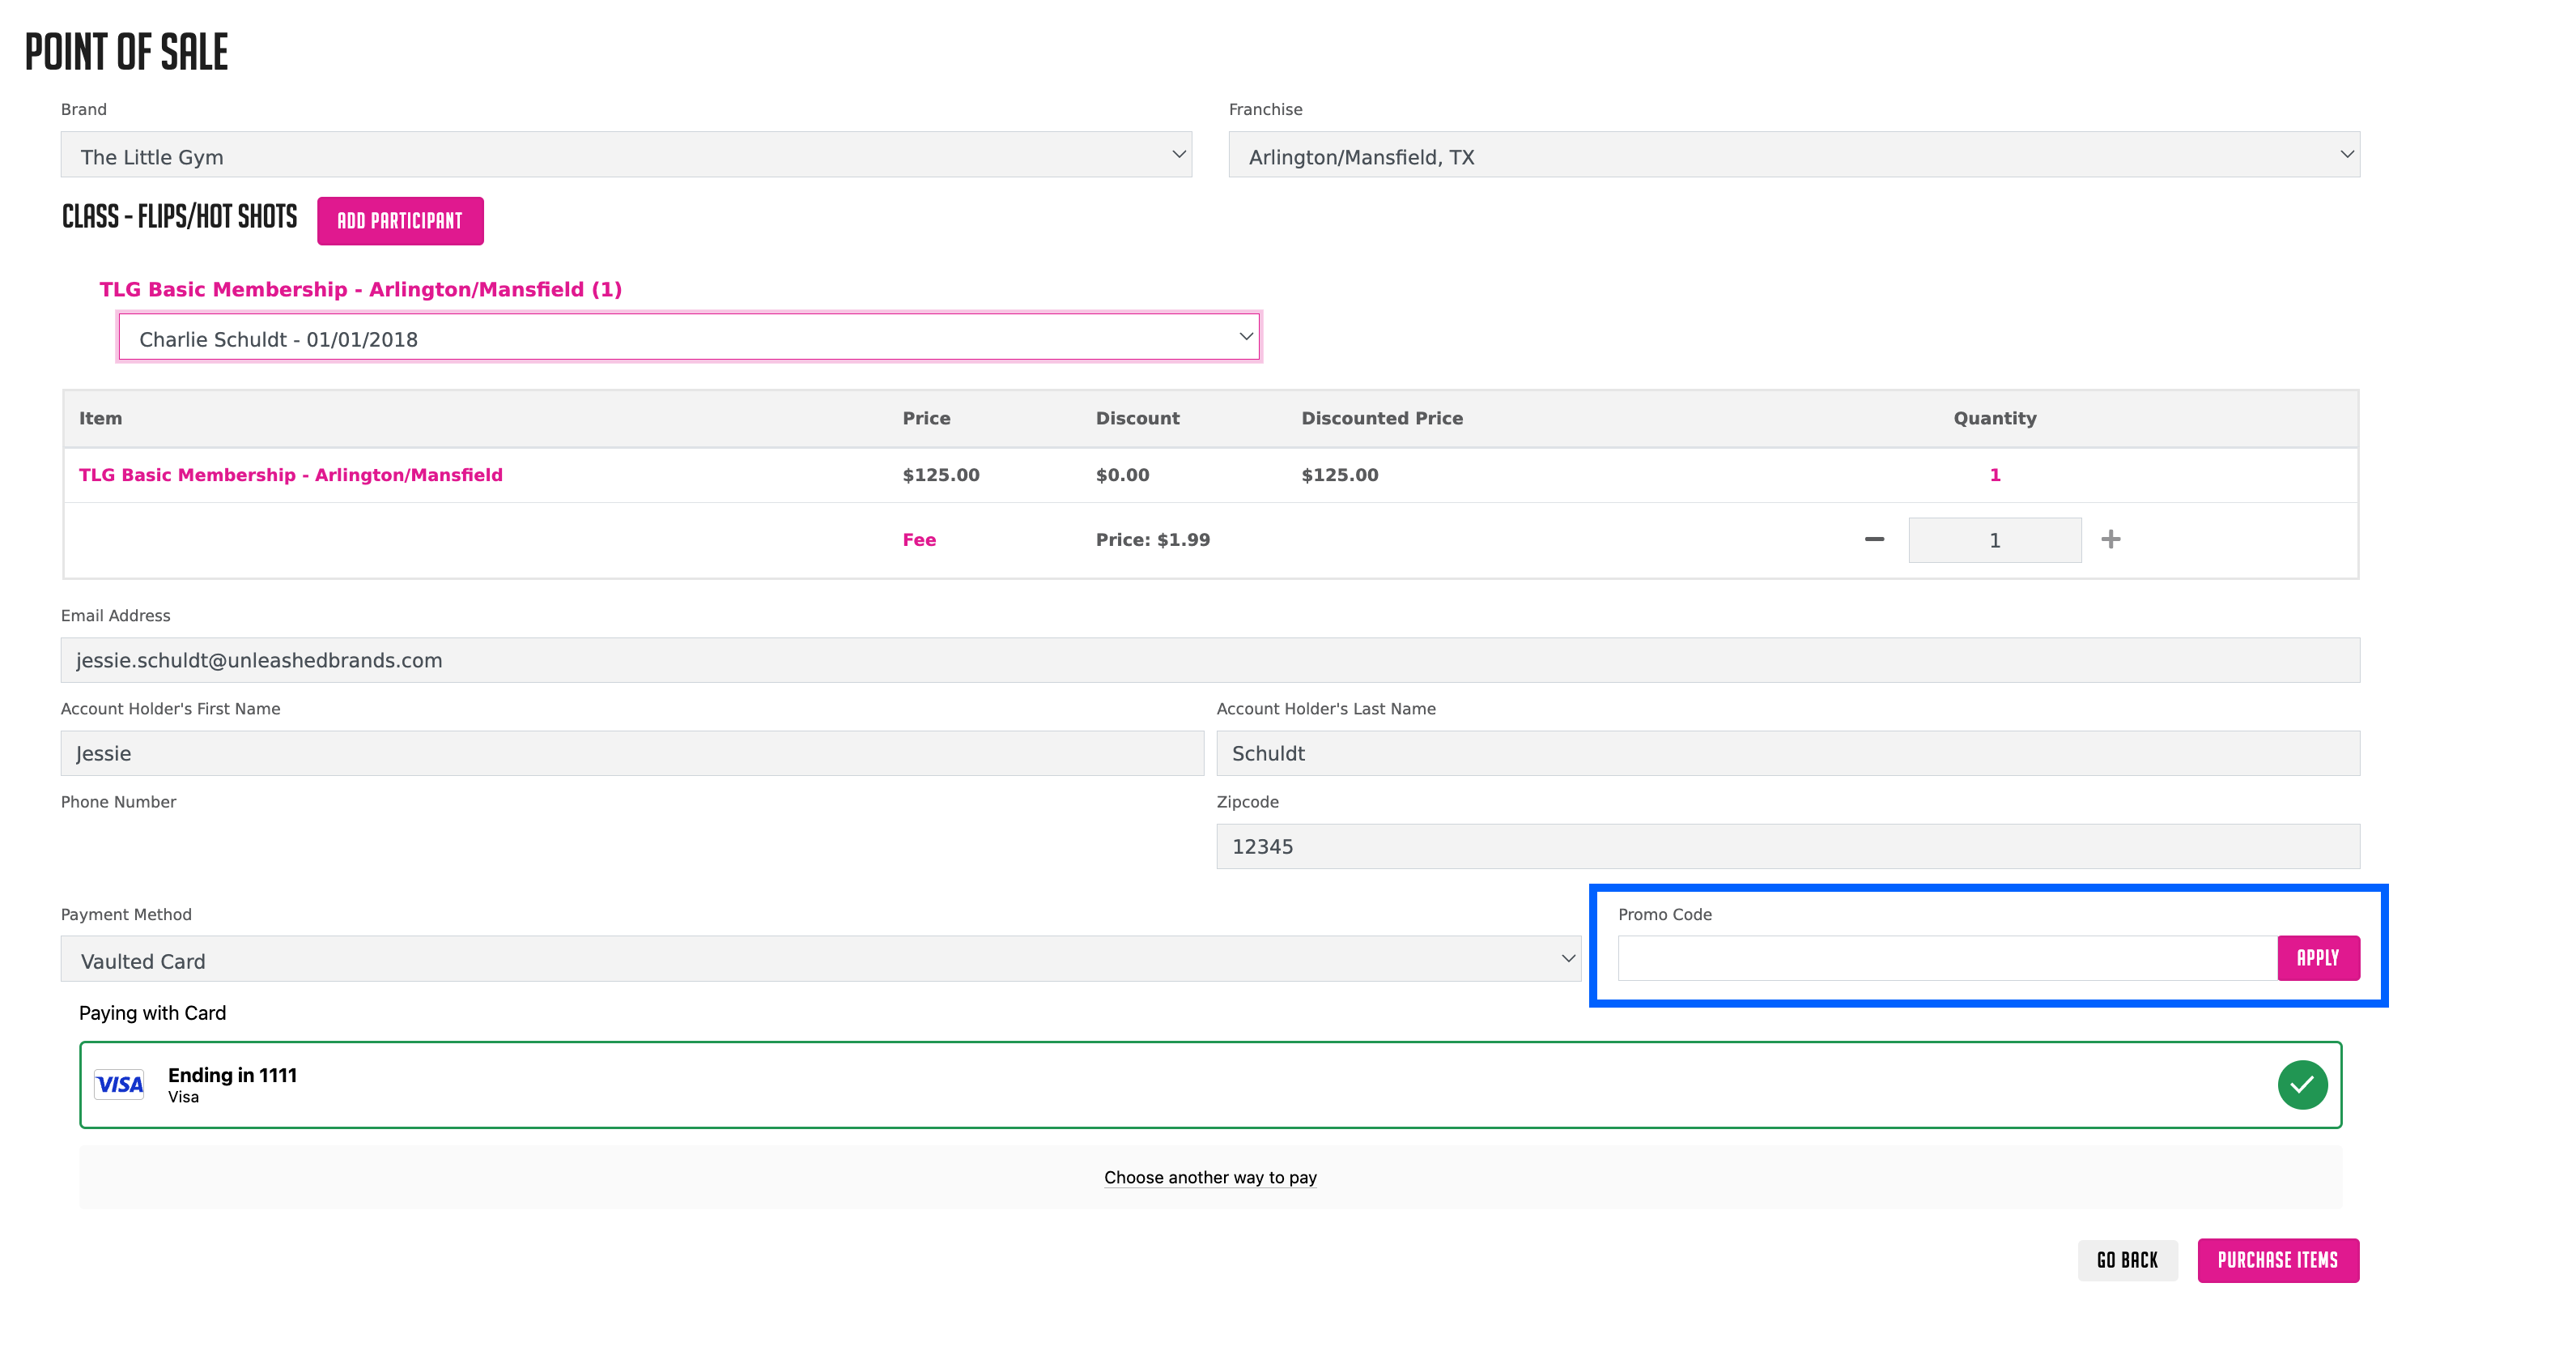This screenshot has width=2576, height=1364.
Task: Select the Visa ending in 1111 card
Action: pos(1210,1085)
